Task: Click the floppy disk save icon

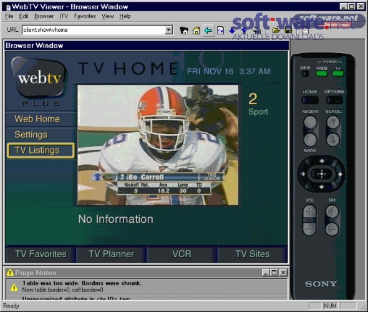Action: pyautogui.click(x=288, y=31)
